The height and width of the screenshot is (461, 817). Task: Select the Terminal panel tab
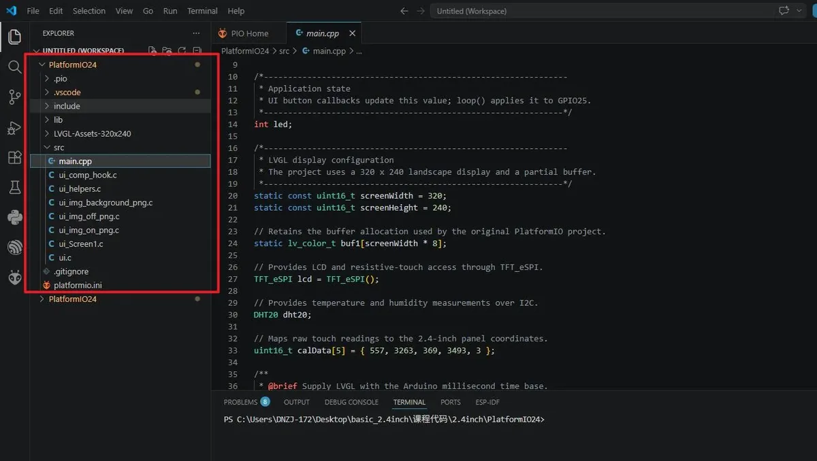point(409,402)
